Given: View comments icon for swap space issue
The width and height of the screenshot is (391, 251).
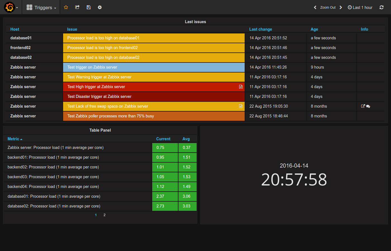Looking at the screenshot, I should [368, 106].
